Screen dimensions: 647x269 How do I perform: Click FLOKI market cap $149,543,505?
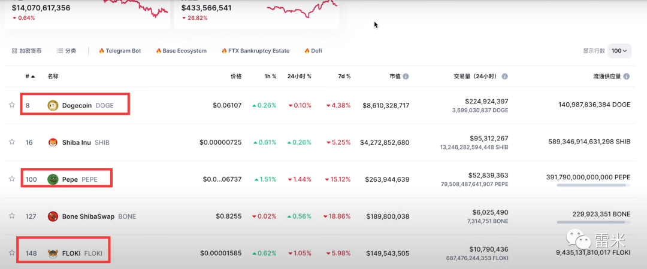[388, 253]
